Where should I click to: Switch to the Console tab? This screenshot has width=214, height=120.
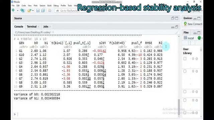tap(19, 27)
